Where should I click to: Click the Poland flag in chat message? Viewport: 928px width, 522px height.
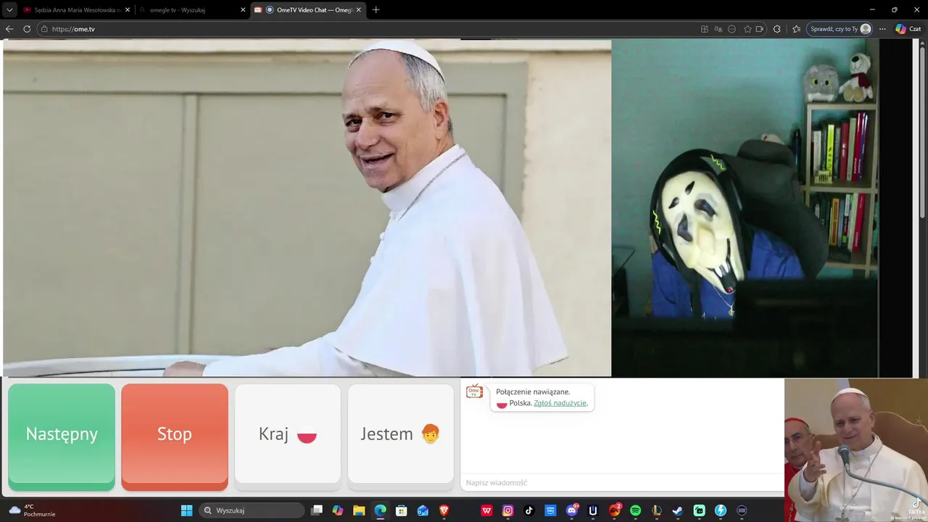502,403
